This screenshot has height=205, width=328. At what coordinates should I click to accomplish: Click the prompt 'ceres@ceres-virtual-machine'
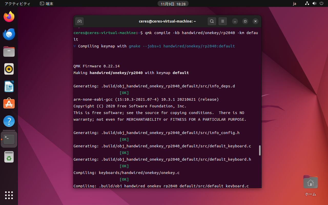[x=105, y=33]
